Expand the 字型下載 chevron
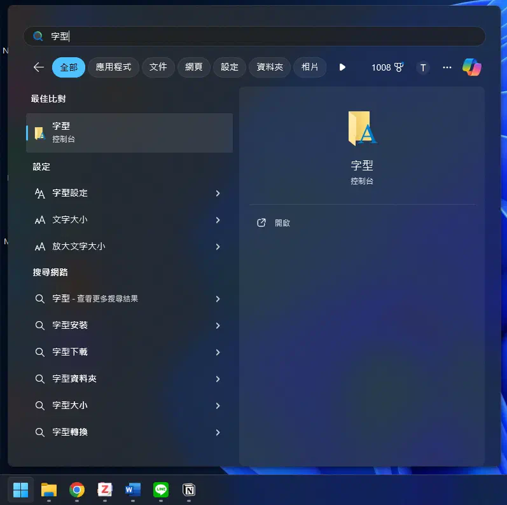 218,352
